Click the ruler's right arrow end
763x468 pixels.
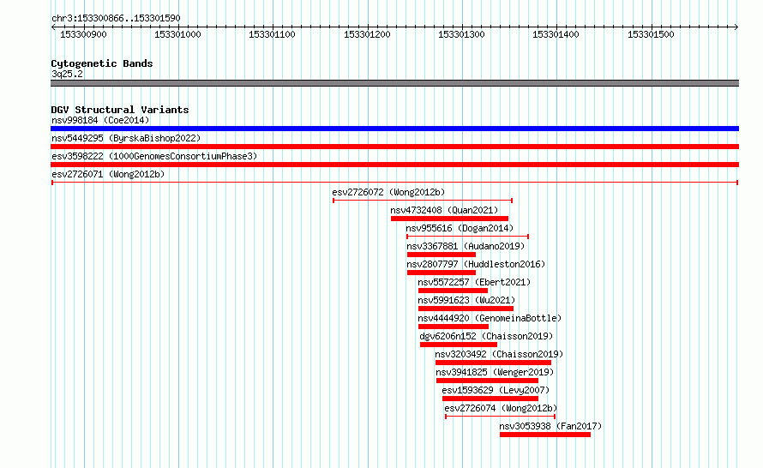pyautogui.click(x=736, y=27)
